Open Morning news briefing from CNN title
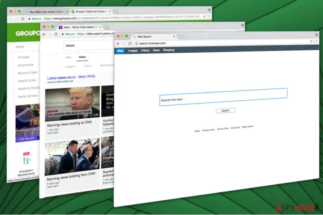The height and width of the screenshot is (215, 323). (71, 176)
